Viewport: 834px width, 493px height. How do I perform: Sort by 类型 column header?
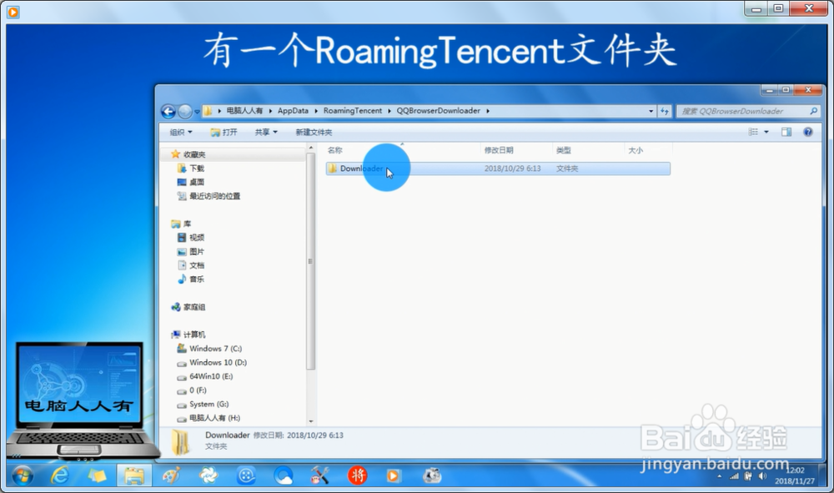tap(564, 150)
